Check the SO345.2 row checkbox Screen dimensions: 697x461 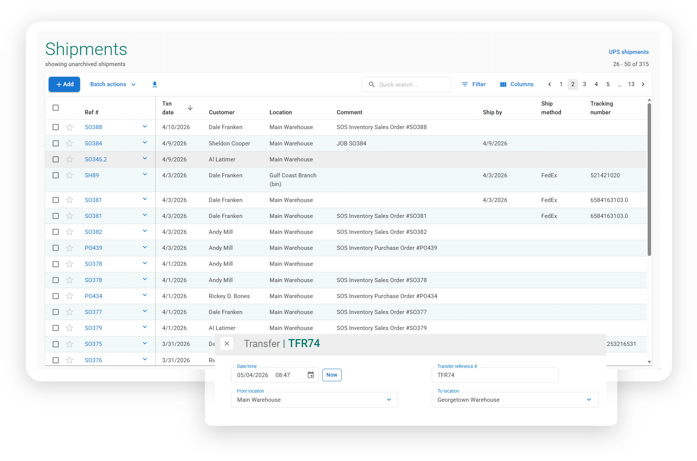(56, 159)
